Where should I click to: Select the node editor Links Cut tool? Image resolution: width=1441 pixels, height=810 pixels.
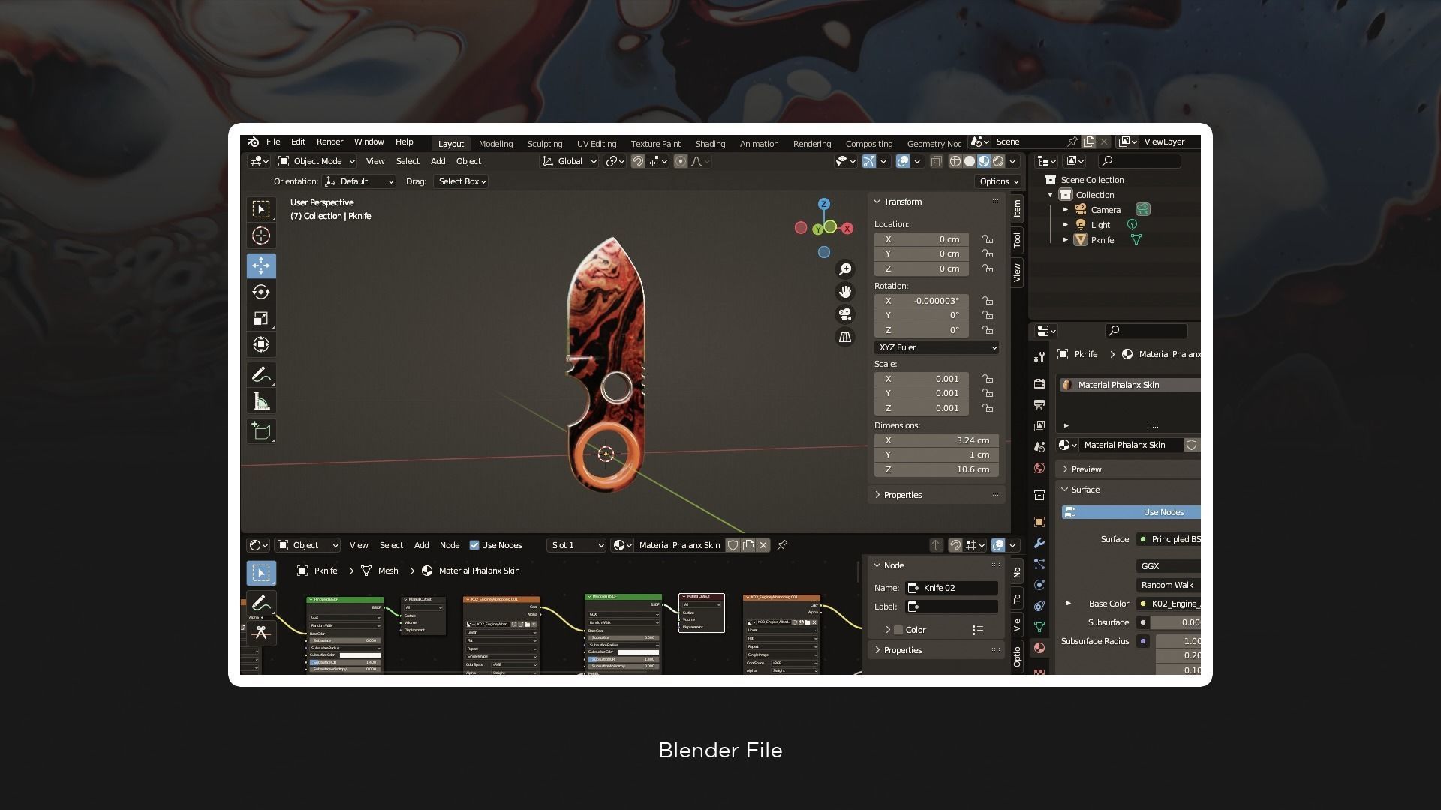261,632
